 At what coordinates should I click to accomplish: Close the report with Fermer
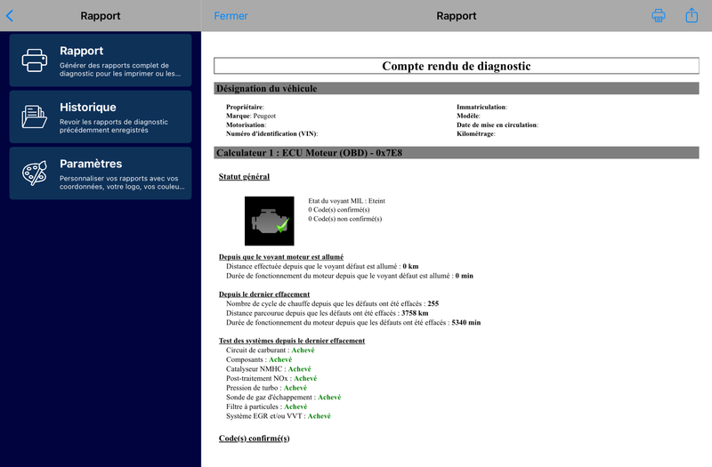point(231,16)
